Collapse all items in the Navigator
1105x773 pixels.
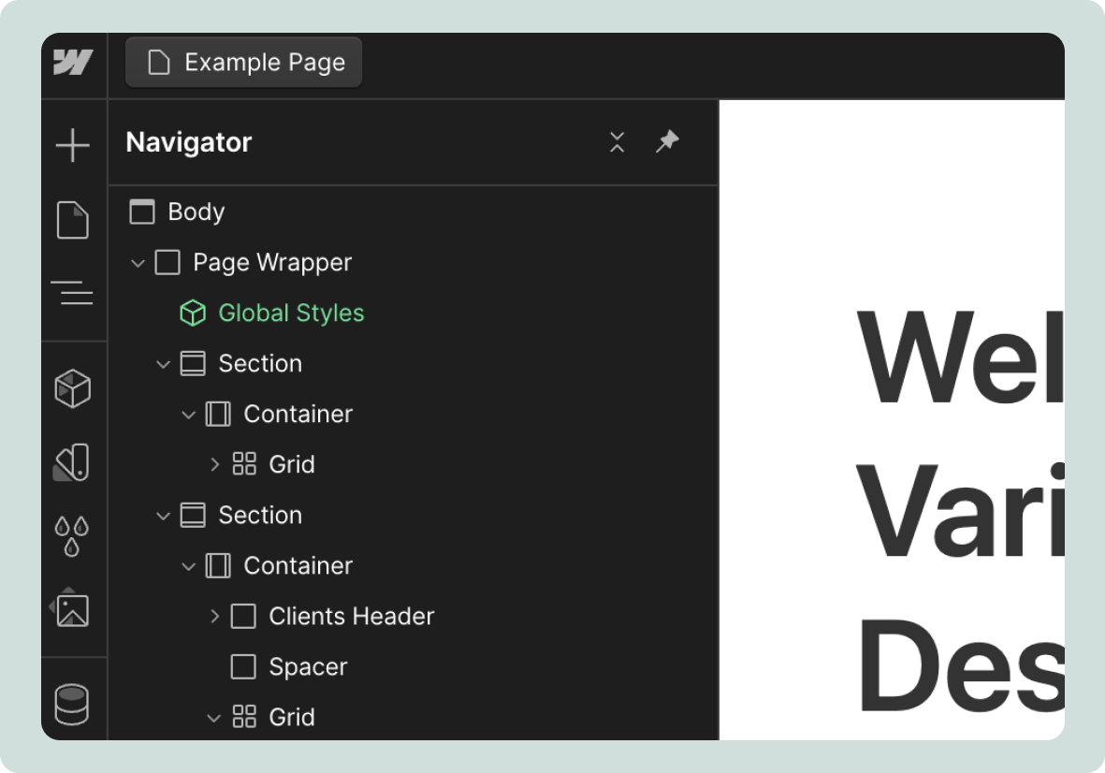617,141
